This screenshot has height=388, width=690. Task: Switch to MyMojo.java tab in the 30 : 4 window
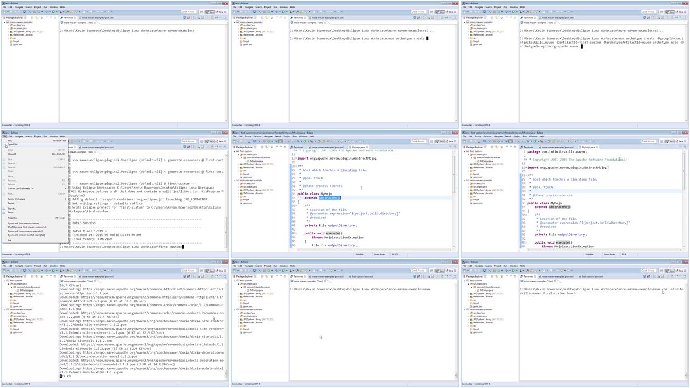click(587, 147)
